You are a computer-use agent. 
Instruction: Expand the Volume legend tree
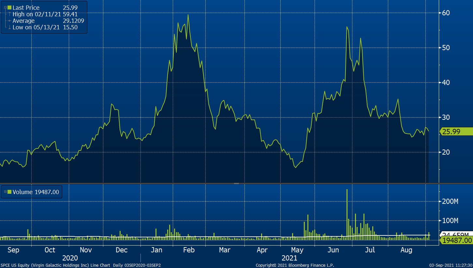click(5, 192)
